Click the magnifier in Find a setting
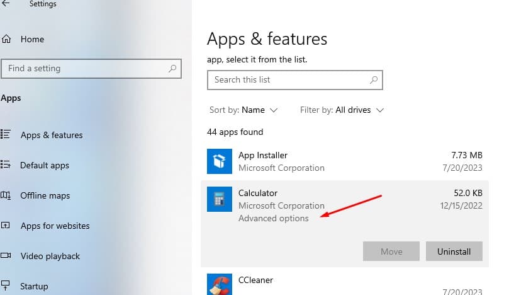This screenshot has width=509, height=295. tap(172, 68)
